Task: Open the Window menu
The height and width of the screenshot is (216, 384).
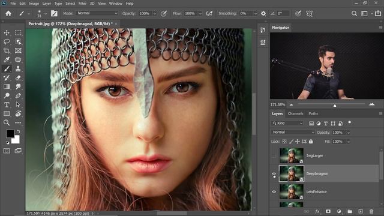Action: (x=116, y=4)
